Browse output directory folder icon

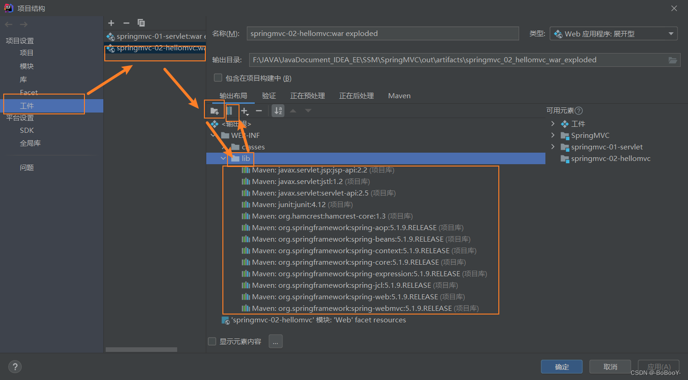(x=673, y=60)
